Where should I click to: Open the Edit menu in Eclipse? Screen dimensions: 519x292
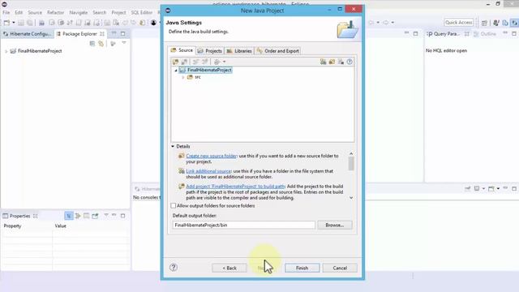(x=19, y=13)
